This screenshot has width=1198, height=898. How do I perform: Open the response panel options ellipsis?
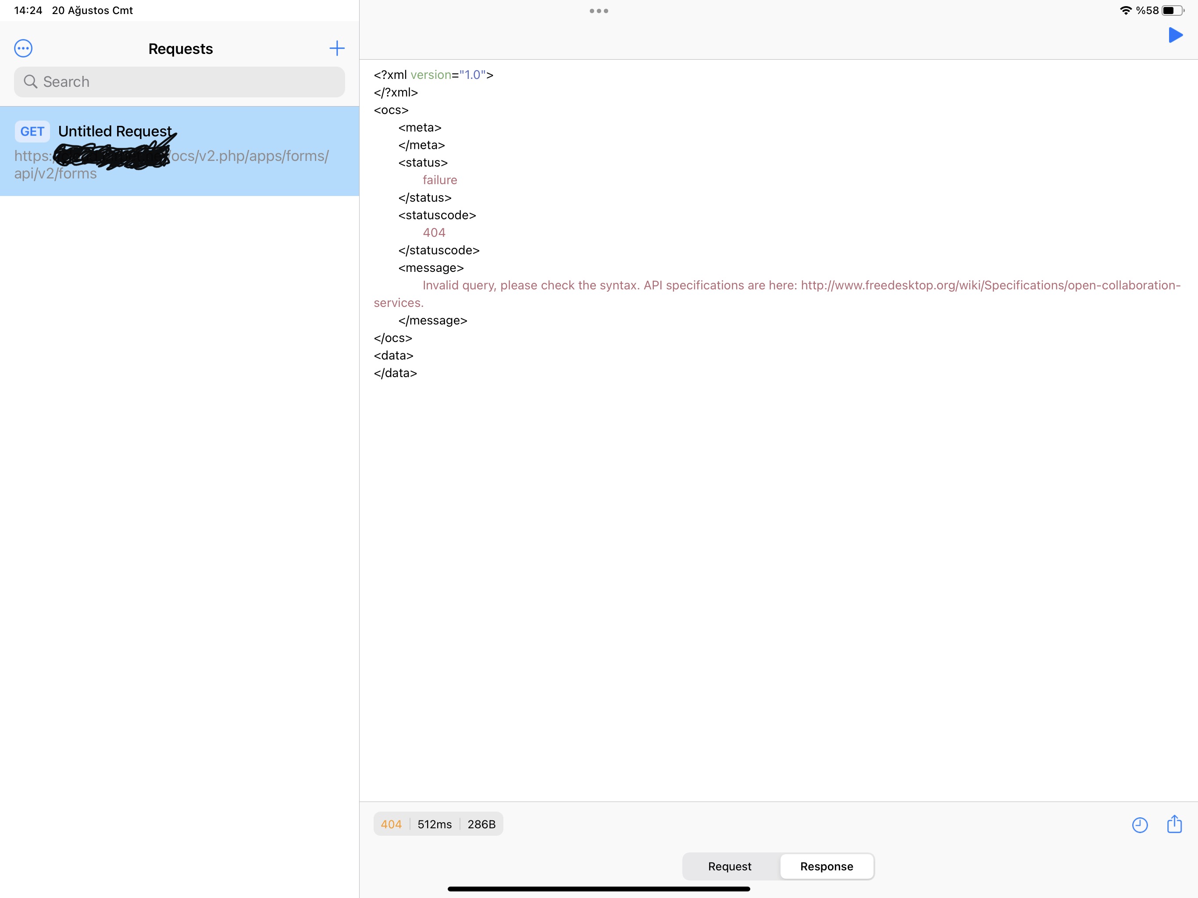pyautogui.click(x=599, y=11)
